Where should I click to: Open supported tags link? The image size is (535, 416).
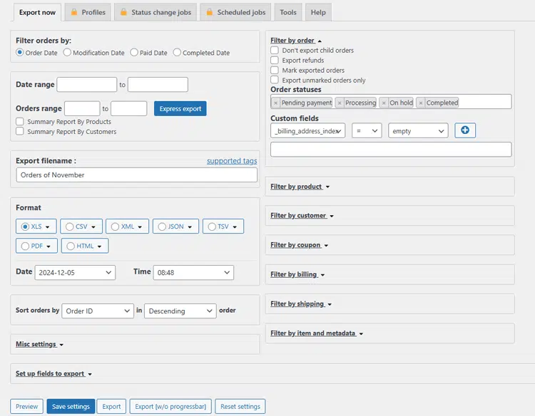click(x=232, y=161)
